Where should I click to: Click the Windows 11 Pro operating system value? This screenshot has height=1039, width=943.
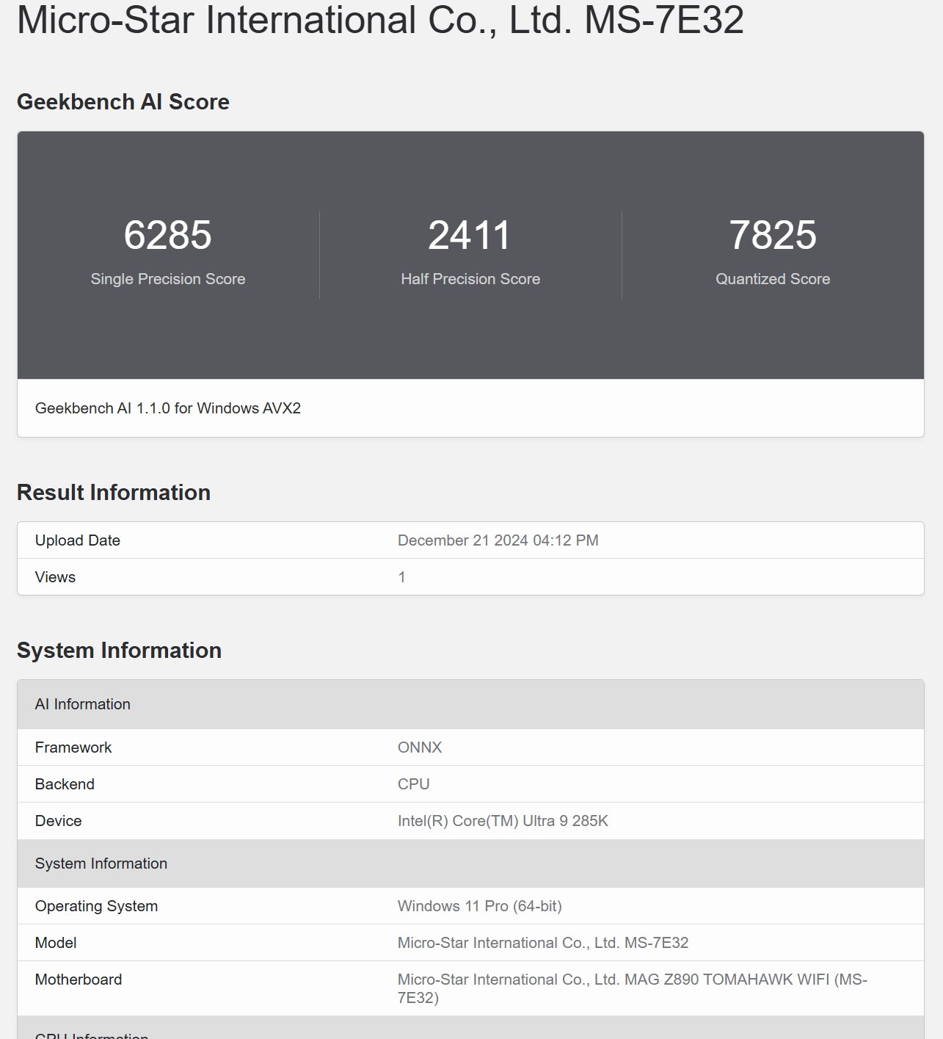coord(479,906)
